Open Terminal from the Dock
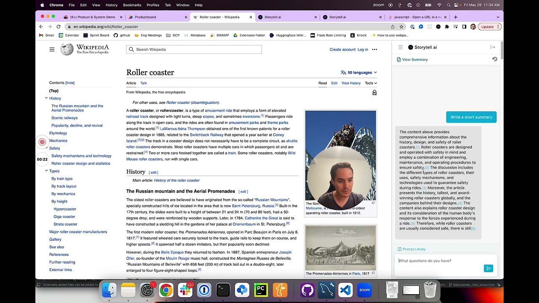This screenshot has height=303, width=539. coord(223,290)
